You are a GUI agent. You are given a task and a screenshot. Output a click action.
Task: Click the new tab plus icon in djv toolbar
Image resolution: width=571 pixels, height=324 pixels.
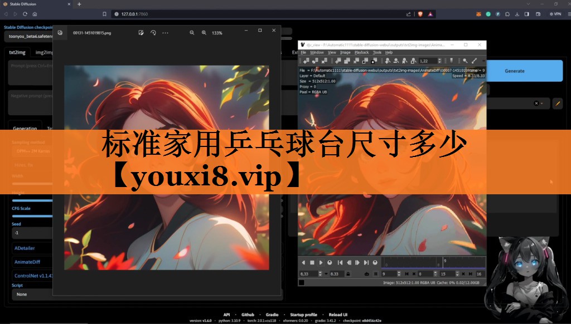[338, 61]
